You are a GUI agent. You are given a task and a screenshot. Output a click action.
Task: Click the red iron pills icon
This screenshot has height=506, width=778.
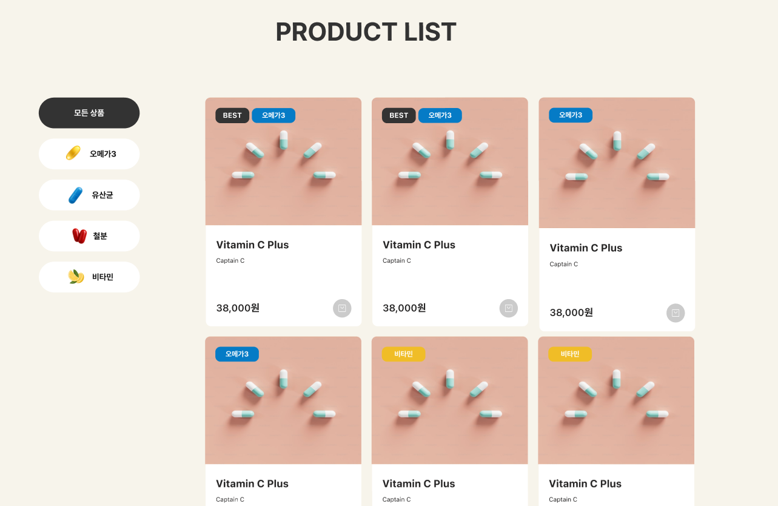(x=79, y=235)
